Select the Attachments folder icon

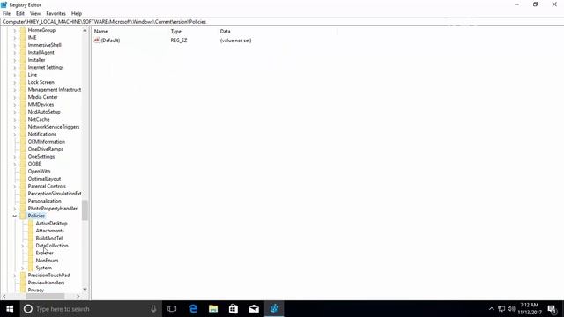[x=31, y=231]
